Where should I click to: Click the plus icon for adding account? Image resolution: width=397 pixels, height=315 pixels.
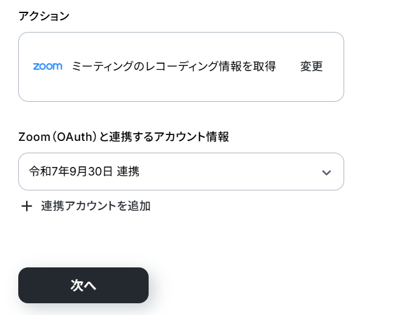27,206
